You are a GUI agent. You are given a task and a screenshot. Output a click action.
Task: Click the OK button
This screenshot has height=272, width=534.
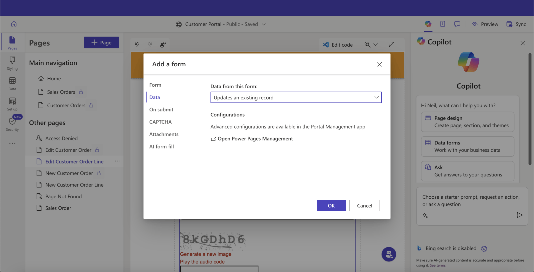[x=331, y=205]
